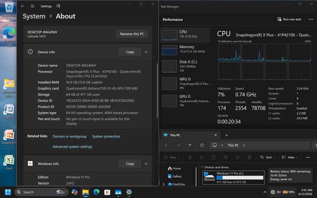The width and height of the screenshot is (317, 198).
Task: Click the Rename icon in File Explorer toolbar
Action: click(226, 157)
